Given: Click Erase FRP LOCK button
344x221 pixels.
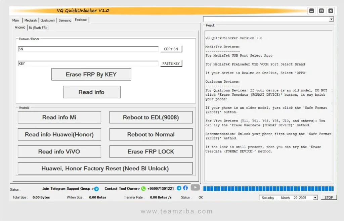Looking at the screenshot, I should point(151,152).
